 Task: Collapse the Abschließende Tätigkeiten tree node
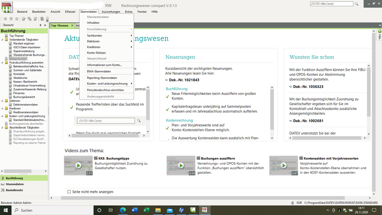point(2,128)
